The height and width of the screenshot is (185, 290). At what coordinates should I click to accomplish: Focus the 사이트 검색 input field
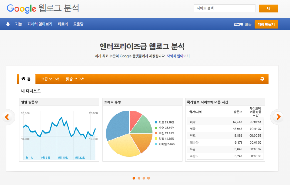224,8
